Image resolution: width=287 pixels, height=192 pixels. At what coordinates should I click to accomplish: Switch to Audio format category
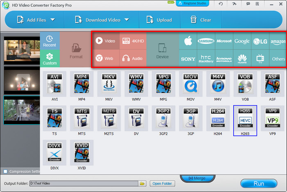(x=133, y=58)
